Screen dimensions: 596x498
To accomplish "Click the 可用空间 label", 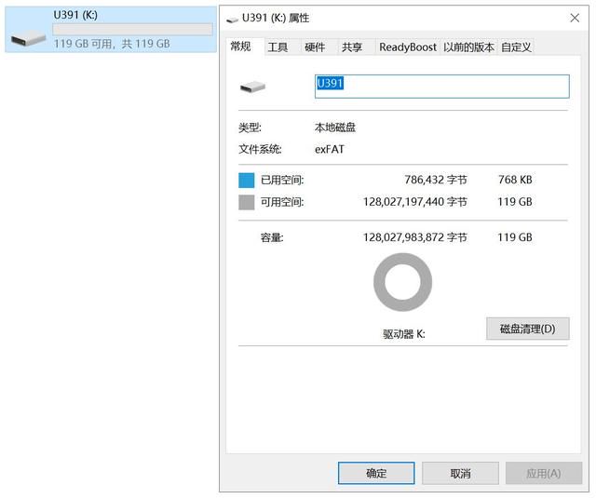I will pos(282,202).
